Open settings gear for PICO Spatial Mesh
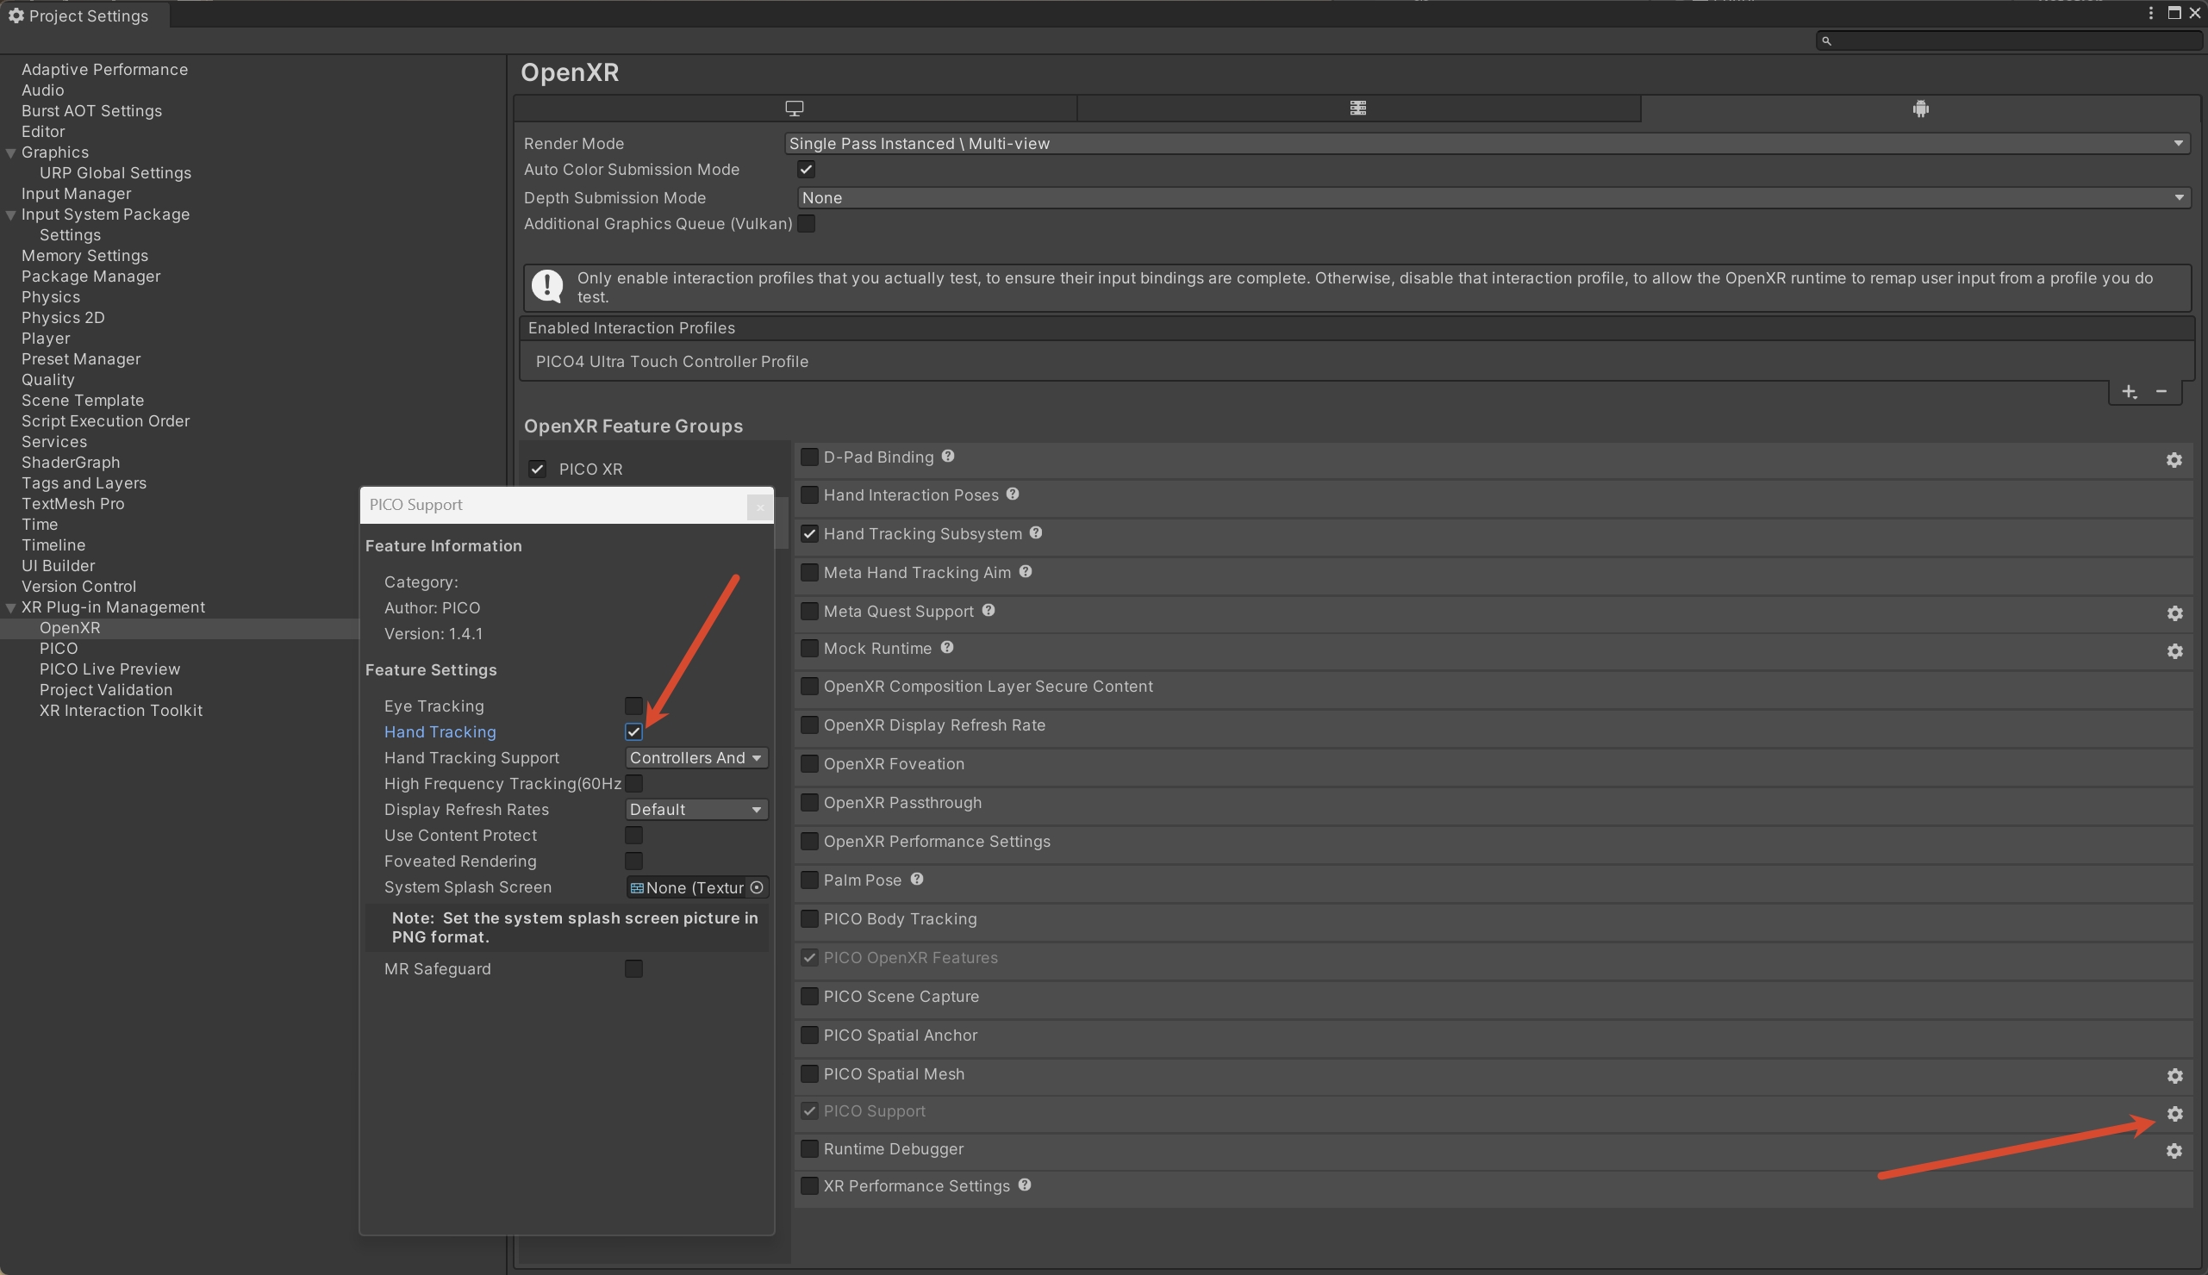 pyautogui.click(x=2174, y=1075)
